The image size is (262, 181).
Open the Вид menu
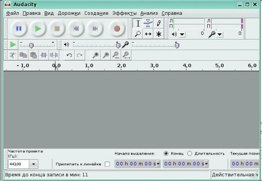tap(49, 13)
